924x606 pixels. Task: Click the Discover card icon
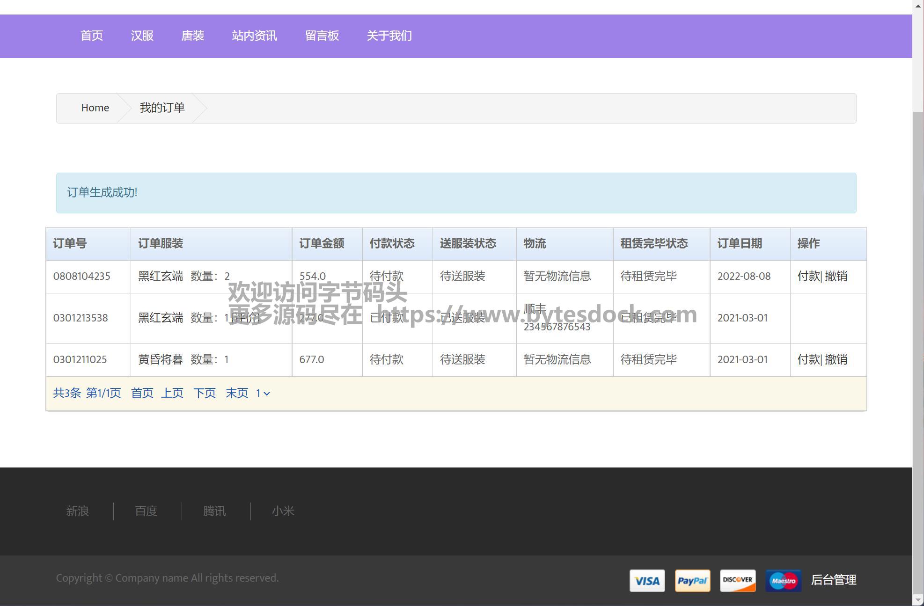pyautogui.click(x=737, y=581)
